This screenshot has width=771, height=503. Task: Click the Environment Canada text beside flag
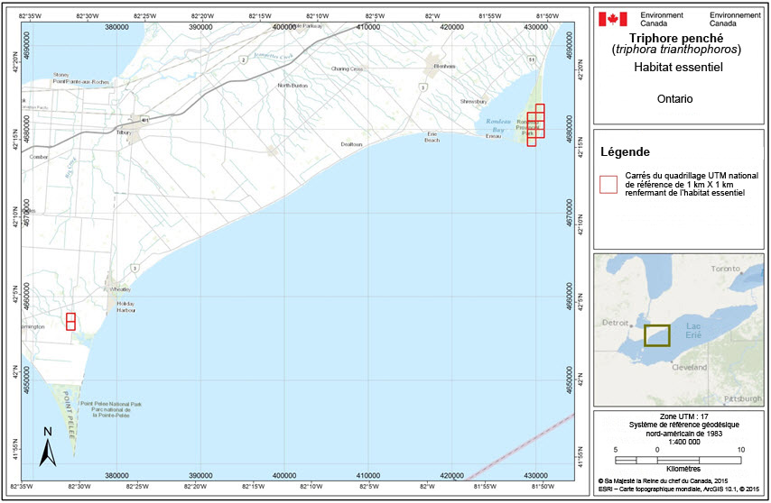pos(661,20)
